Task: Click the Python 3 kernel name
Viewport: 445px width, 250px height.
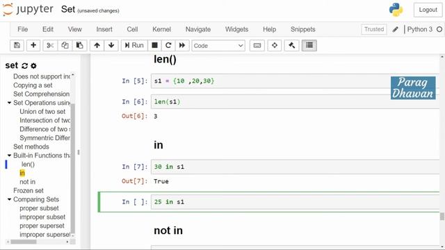Action: 420,29
